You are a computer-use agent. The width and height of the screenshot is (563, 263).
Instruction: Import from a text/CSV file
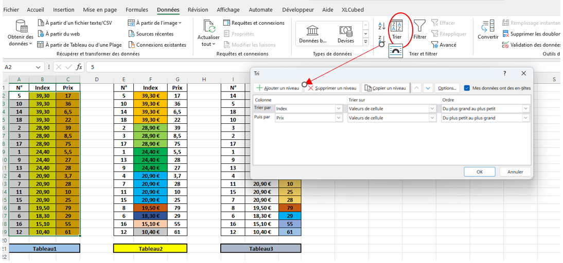tap(75, 23)
